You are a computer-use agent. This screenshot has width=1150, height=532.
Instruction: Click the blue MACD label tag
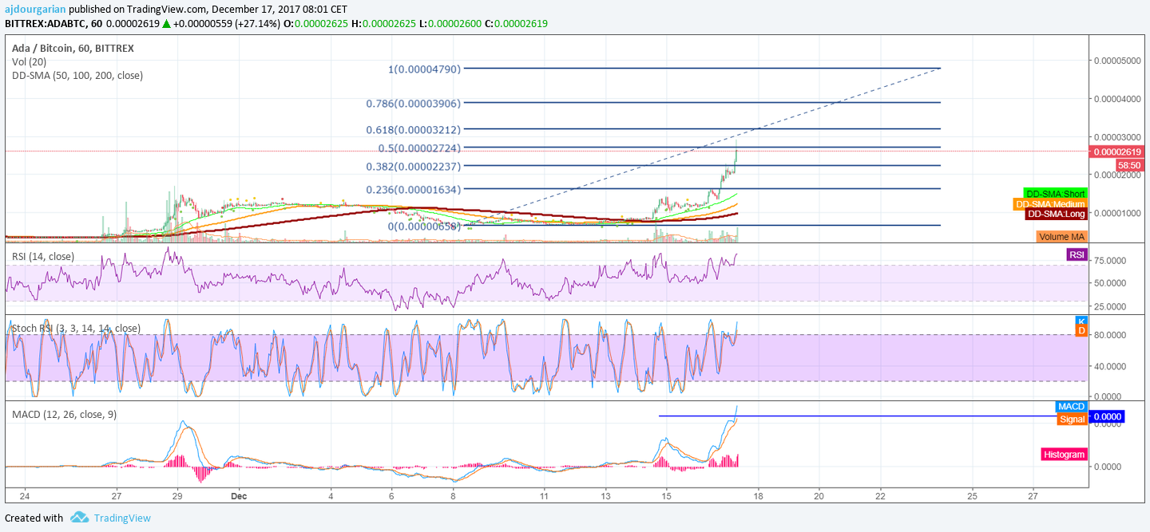(x=1071, y=407)
